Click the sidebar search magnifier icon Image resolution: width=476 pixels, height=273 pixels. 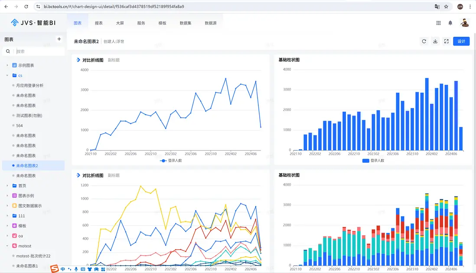pyautogui.click(x=8, y=51)
